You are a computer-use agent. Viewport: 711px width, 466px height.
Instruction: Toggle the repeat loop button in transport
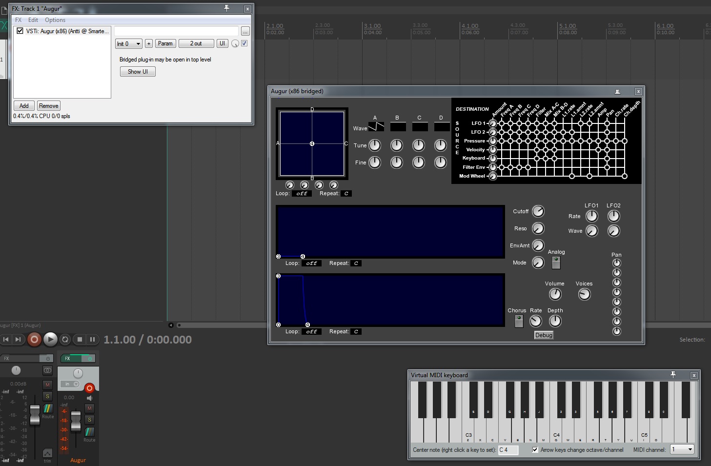65,339
